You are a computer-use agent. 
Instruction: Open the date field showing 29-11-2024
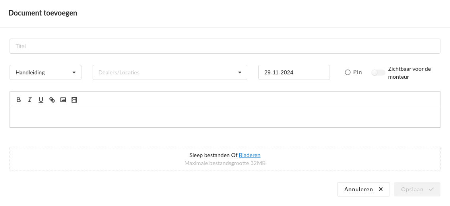[x=294, y=72]
